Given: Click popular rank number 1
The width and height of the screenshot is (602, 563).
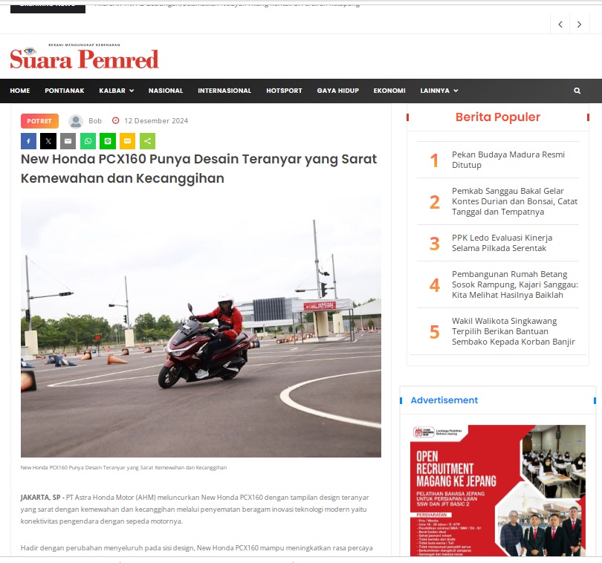Looking at the screenshot, I should (x=434, y=160).
